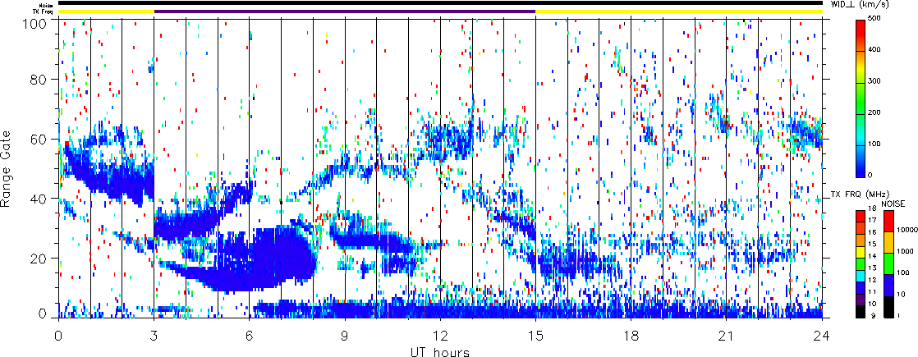This screenshot has width=918, height=357.
Task: Select x-axis tick label 24
Action: [822, 336]
